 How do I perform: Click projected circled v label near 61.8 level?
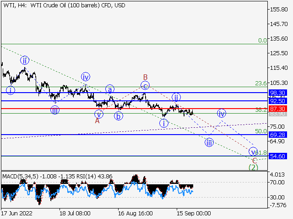[253, 151]
